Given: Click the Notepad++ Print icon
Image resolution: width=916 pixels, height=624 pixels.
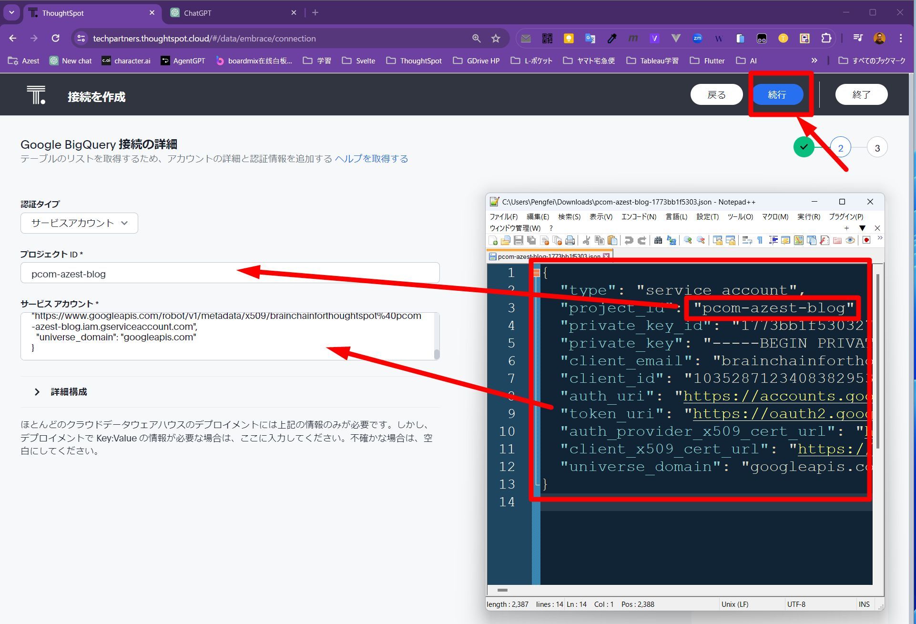Looking at the screenshot, I should point(570,240).
